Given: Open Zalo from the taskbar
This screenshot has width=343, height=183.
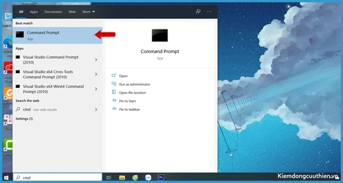Looking at the screenshot, I should [x=148, y=178].
